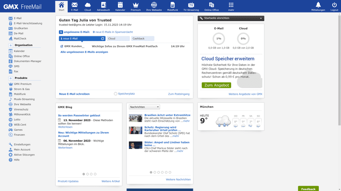The height and width of the screenshot is (191, 341).
Task: Open Hilfe in the sidebar
Action: (14, 160)
